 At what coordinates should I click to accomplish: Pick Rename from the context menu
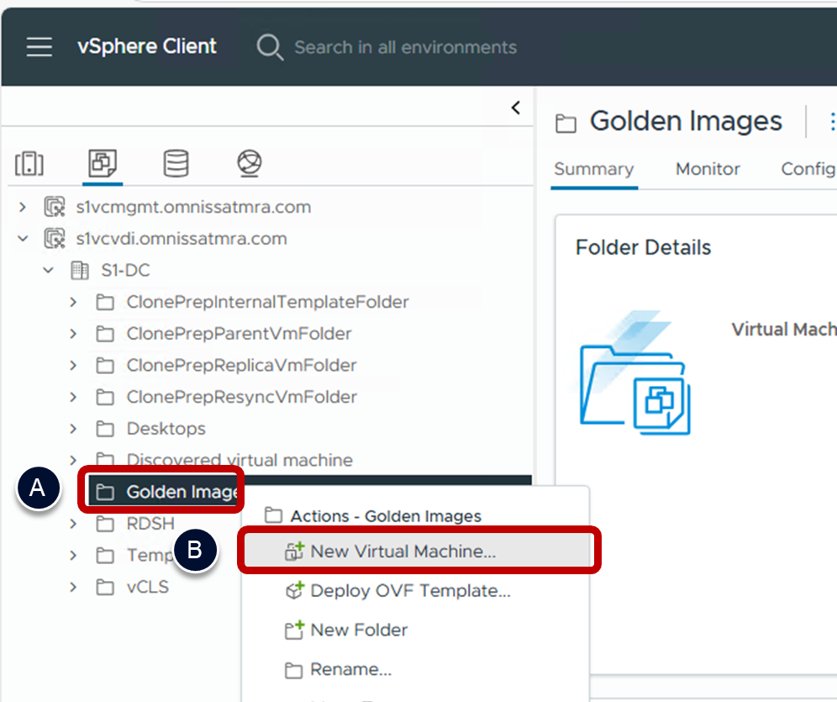pos(350,670)
